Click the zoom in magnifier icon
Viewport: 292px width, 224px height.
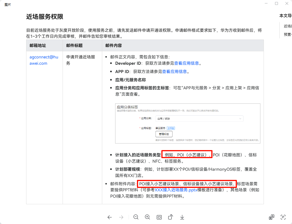148,217
